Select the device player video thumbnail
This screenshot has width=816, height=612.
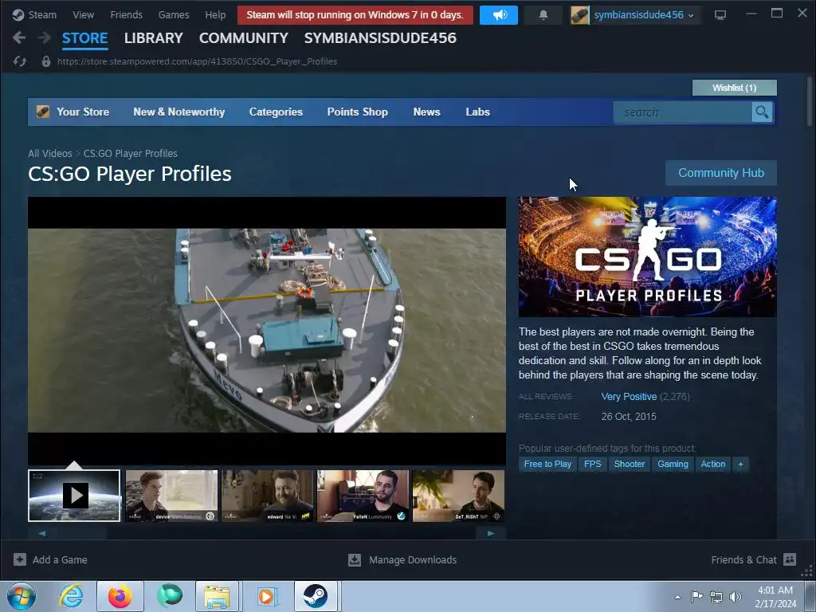click(172, 496)
